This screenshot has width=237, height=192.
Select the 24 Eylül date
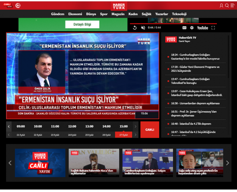click(x=72, y=135)
